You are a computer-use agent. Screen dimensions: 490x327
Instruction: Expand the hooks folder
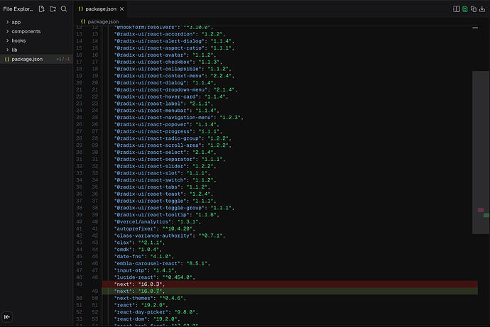pos(36,40)
